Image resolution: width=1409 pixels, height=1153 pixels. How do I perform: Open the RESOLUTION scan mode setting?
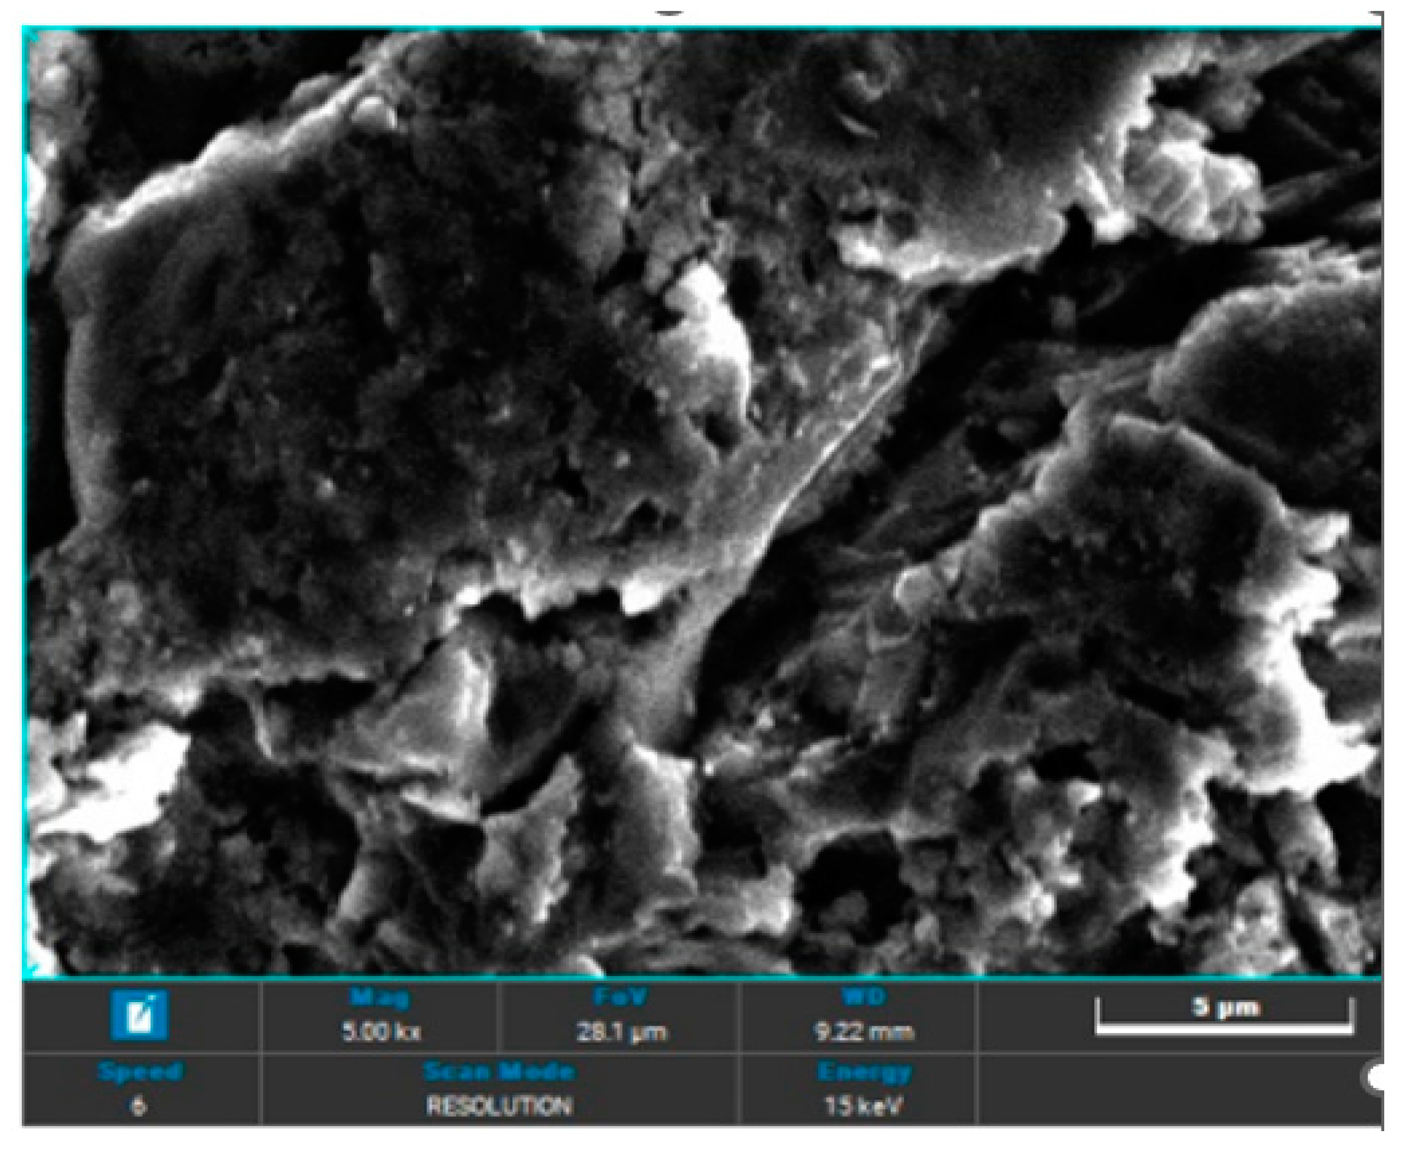coord(499,1106)
